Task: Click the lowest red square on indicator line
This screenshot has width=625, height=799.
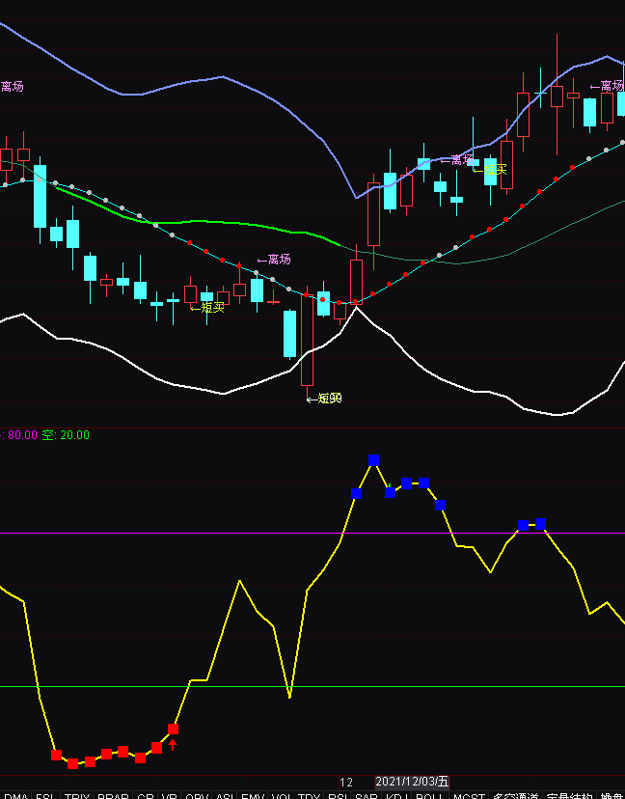Action: click(x=72, y=763)
